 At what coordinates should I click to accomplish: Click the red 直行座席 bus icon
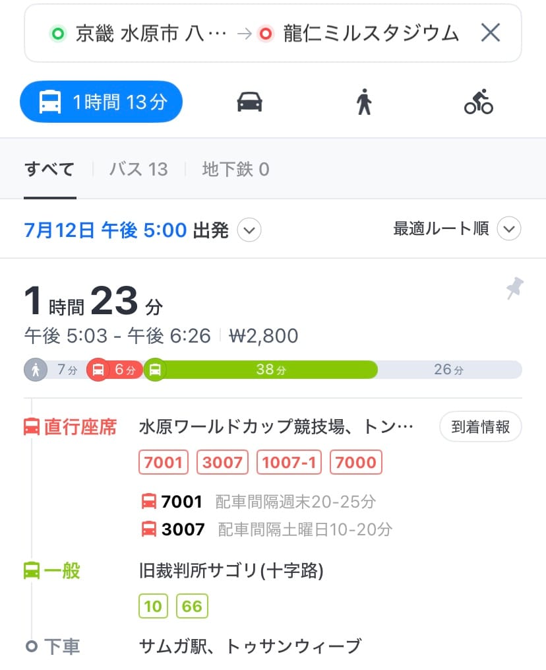click(x=32, y=427)
